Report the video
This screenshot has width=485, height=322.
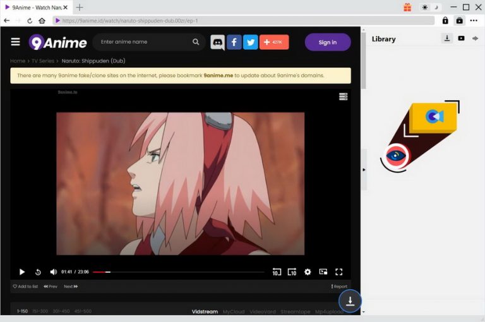coord(339,287)
